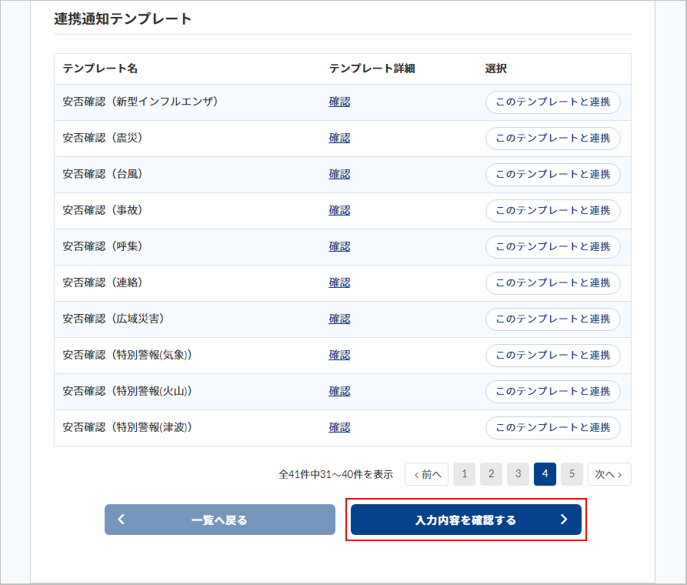This screenshot has width=687, height=585.
Task: Click the テンプレート詳細 column header
Action: [372, 69]
